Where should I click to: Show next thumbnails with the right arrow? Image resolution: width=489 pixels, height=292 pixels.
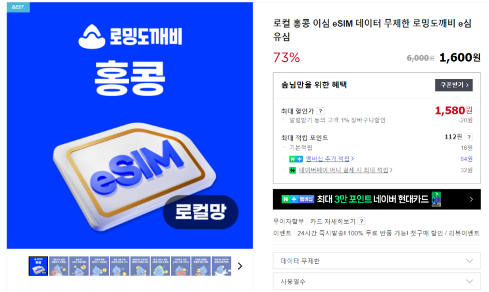click(240, 266)
